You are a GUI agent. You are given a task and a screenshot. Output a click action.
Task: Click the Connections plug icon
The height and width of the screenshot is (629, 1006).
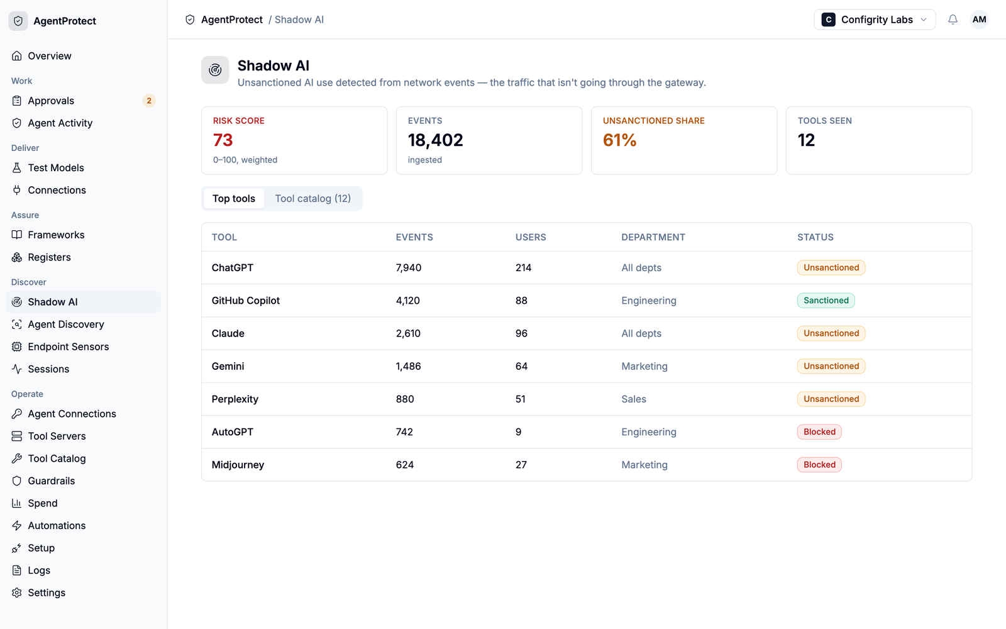click(17, 190)
